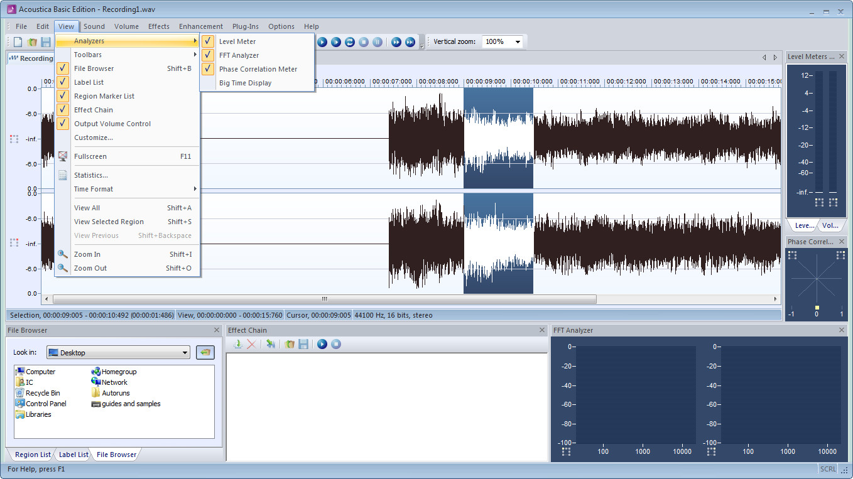
Task: Play from cursor using the second play button
Action: click(x=336, y=42)
